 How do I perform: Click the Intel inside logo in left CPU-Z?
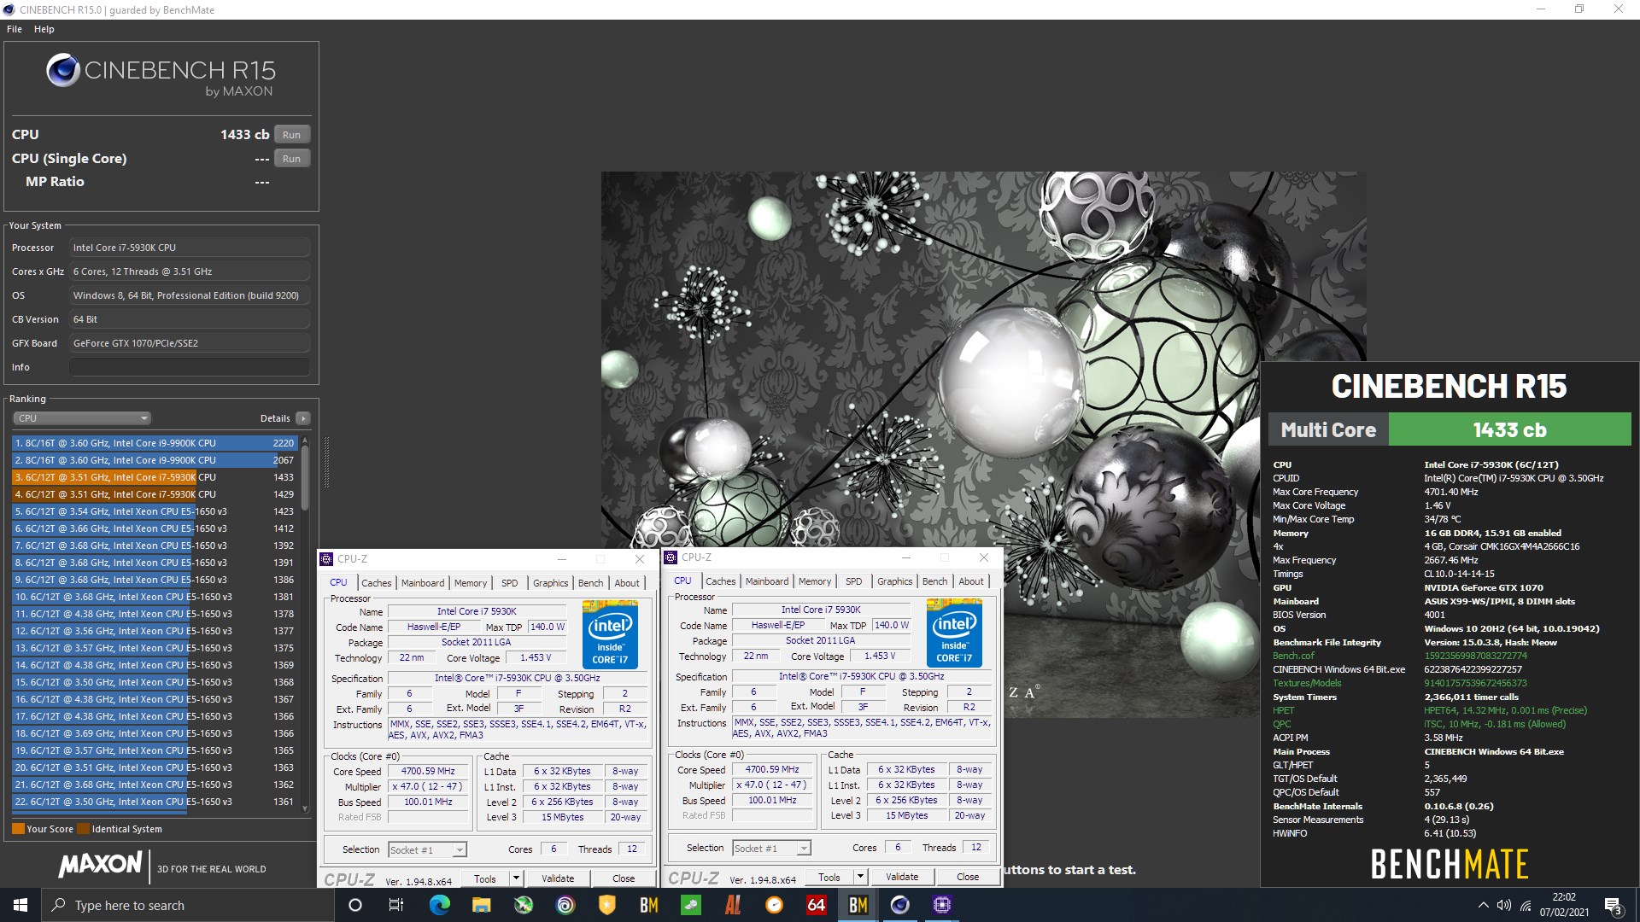point(610,634)
